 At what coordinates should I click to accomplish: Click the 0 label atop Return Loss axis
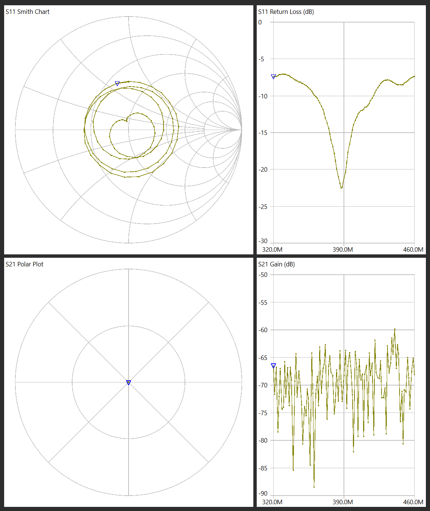260,22
